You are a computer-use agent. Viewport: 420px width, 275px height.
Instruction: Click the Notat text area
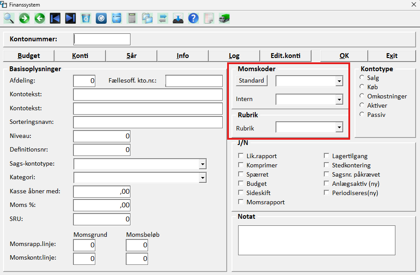(x=317, y=240)
